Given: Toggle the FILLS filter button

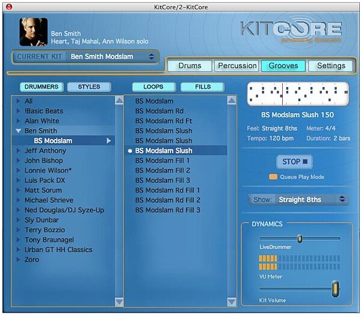Looking at the screenshot, I should click(x=203, y=87).
